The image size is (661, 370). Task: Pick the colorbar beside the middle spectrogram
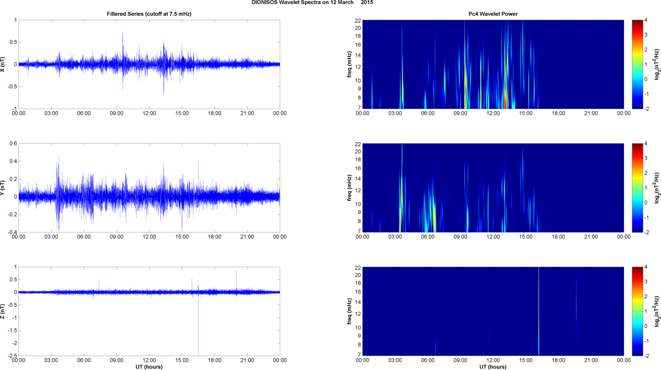(637, 188)
